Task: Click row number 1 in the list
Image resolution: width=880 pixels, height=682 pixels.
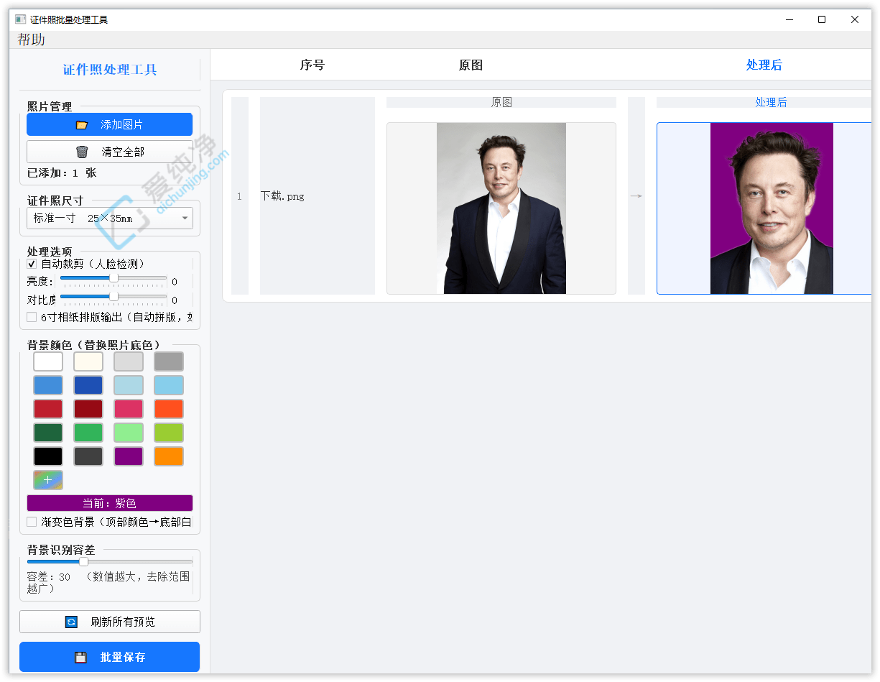Action: point(239,196)
